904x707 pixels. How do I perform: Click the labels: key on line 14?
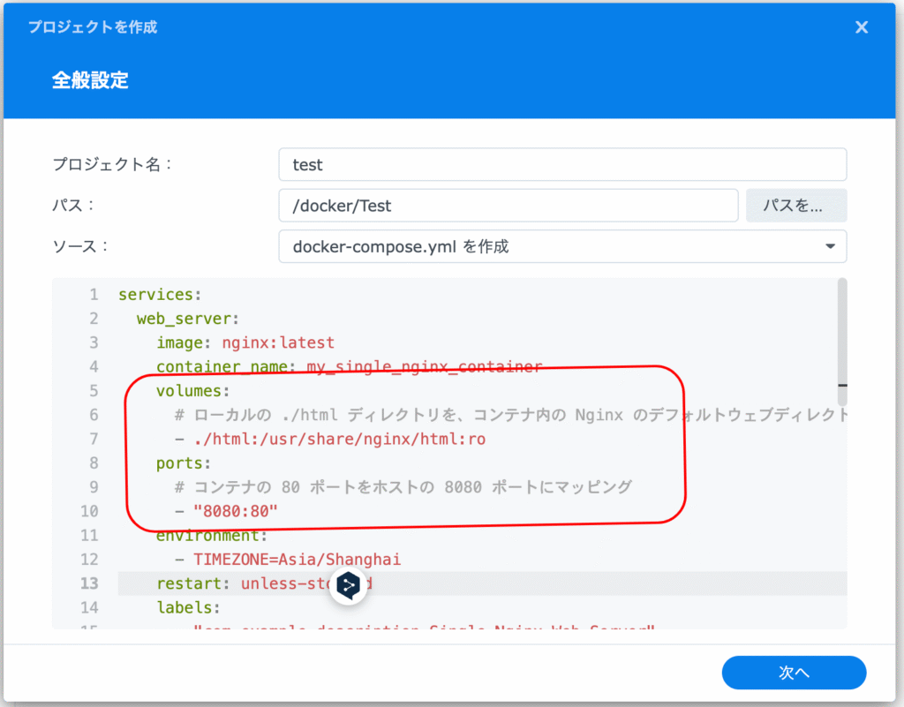point(188,607)
